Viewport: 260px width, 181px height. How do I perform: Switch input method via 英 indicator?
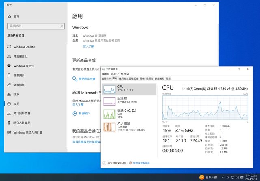(x=242, y=177)
